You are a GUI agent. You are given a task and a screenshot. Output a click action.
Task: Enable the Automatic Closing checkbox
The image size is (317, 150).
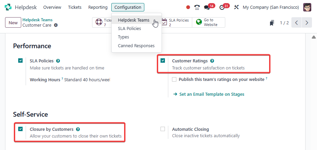163,129
